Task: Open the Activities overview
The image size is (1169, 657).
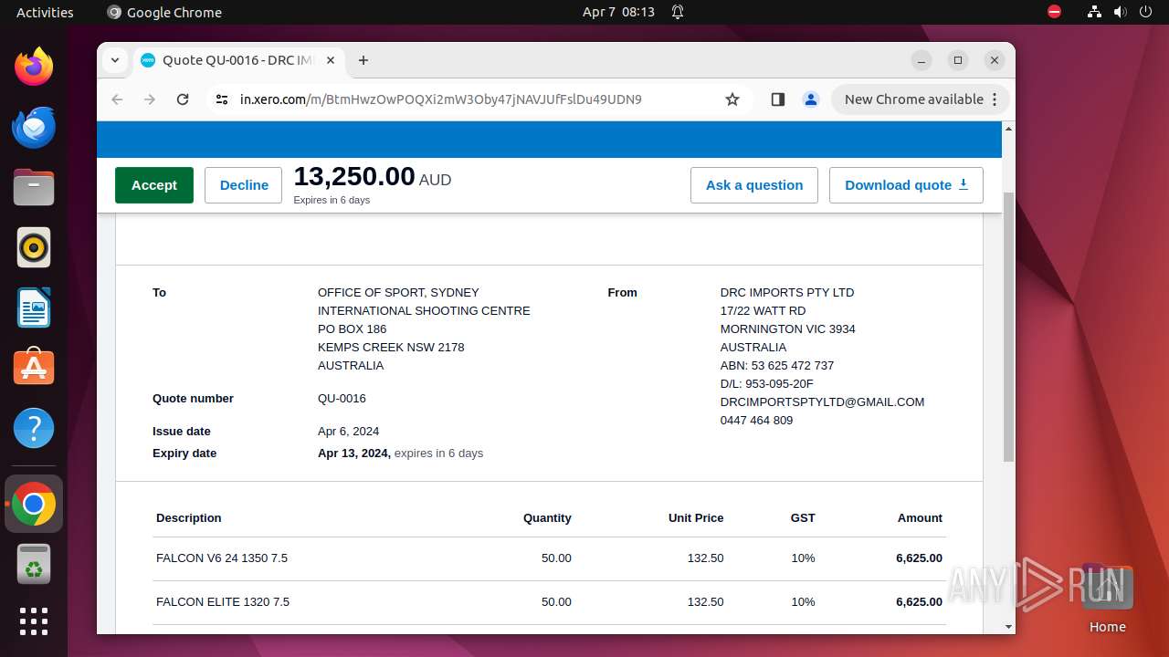Action: 45,12
